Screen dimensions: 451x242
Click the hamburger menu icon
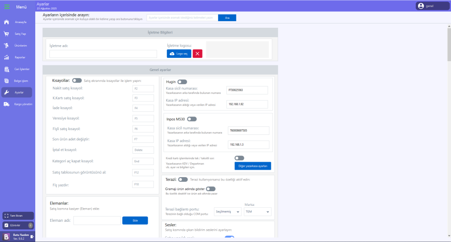pos(7,7)
